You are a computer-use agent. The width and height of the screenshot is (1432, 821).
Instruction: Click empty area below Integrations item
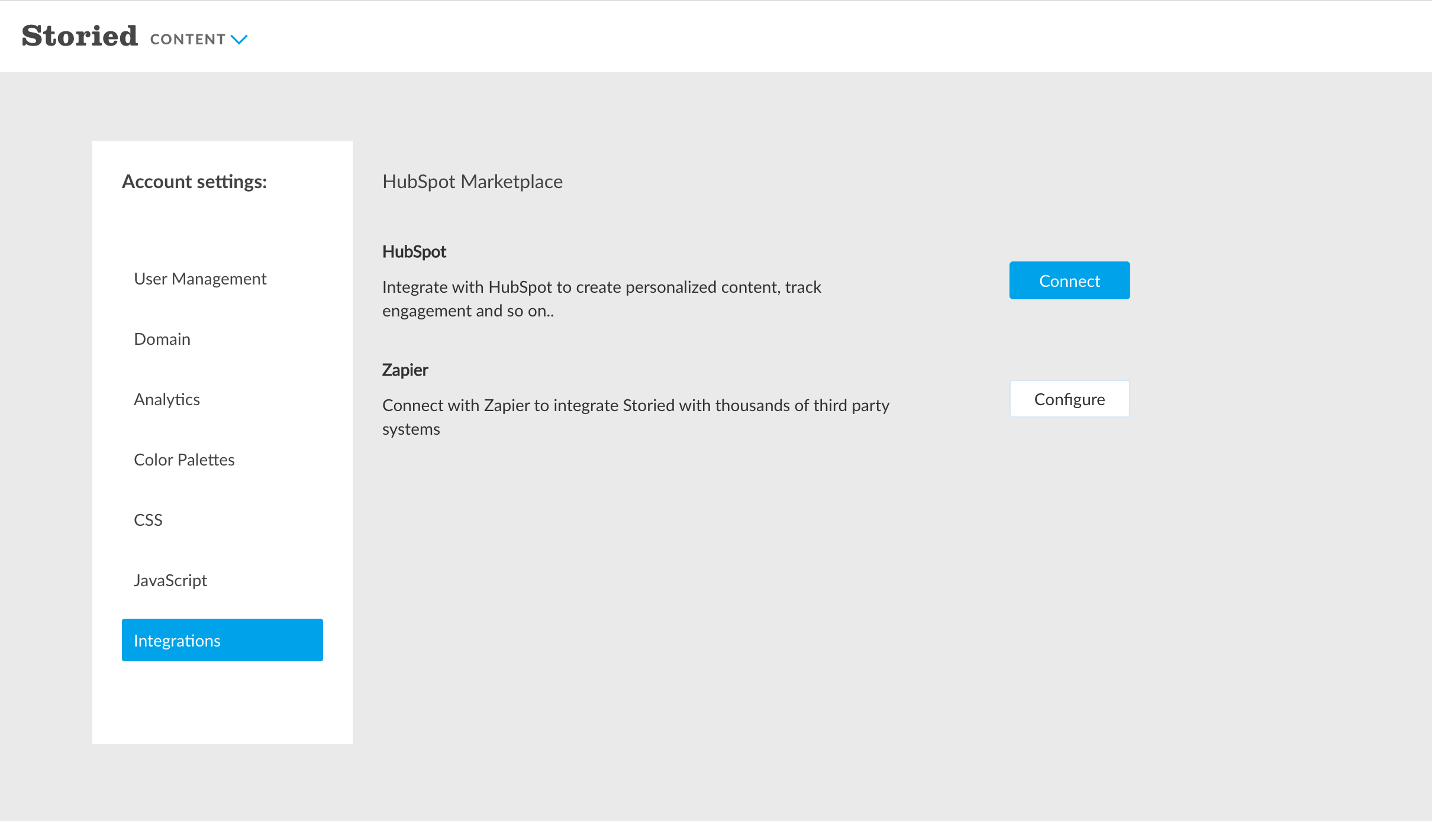click(x=222, y=704)
